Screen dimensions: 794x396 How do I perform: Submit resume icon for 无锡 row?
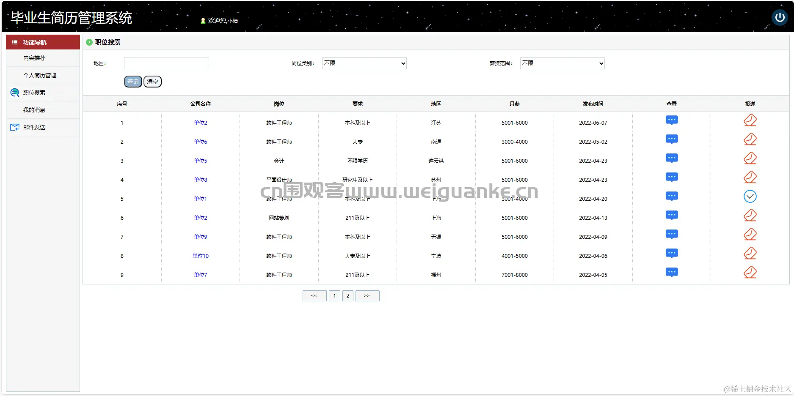(x=750, y=235)
